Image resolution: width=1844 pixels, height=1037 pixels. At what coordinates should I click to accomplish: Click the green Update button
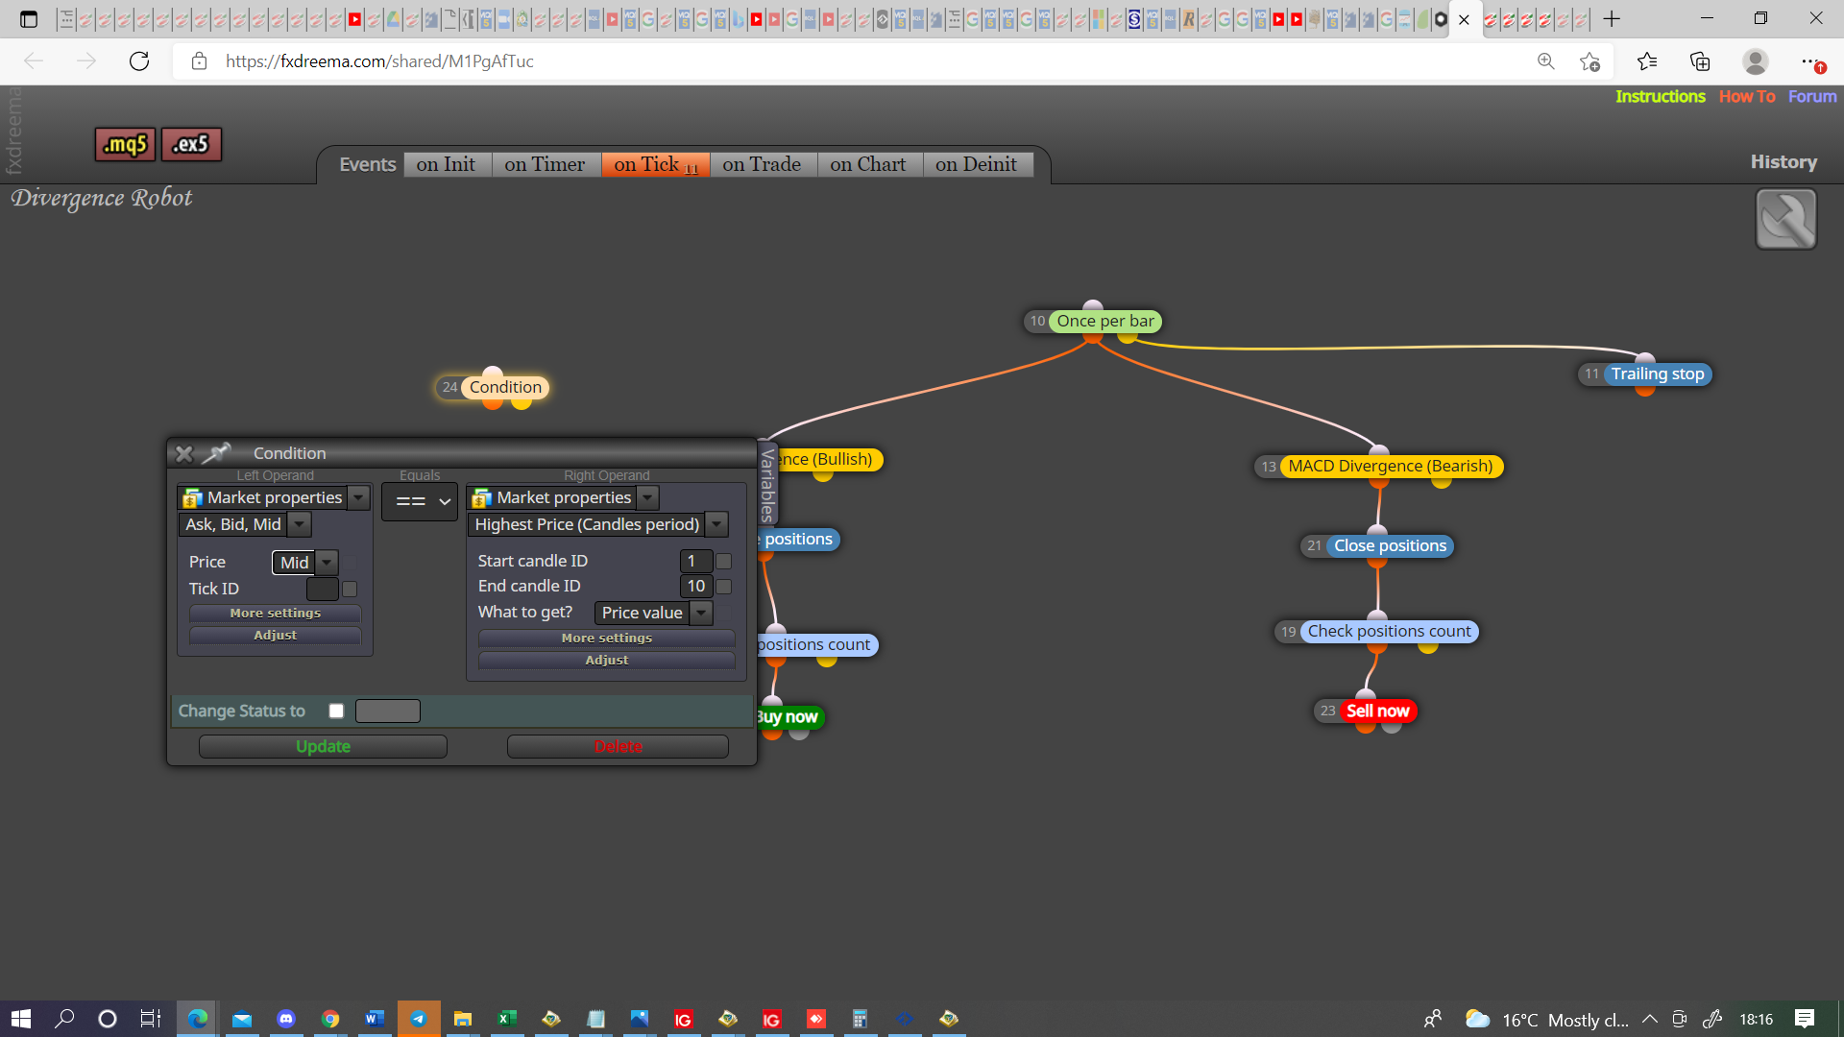coord(323,746)
